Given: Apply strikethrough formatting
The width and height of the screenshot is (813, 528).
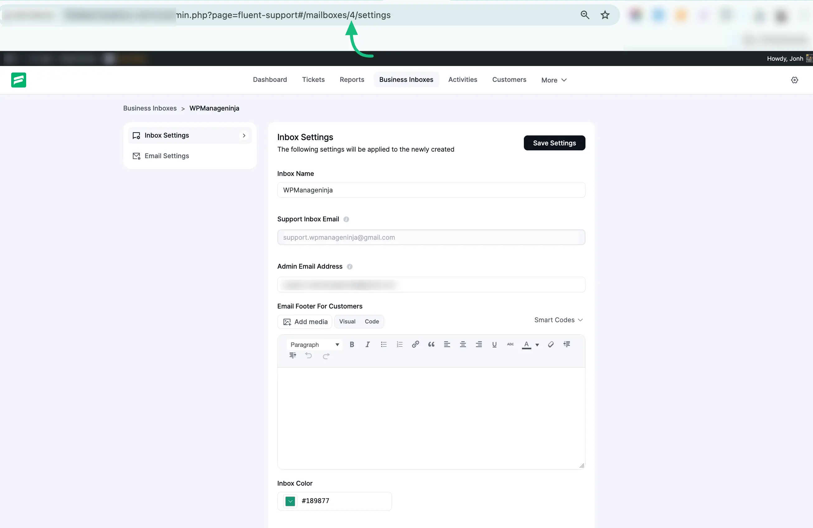Looking at the screenshot, I should tap(510, 344).
